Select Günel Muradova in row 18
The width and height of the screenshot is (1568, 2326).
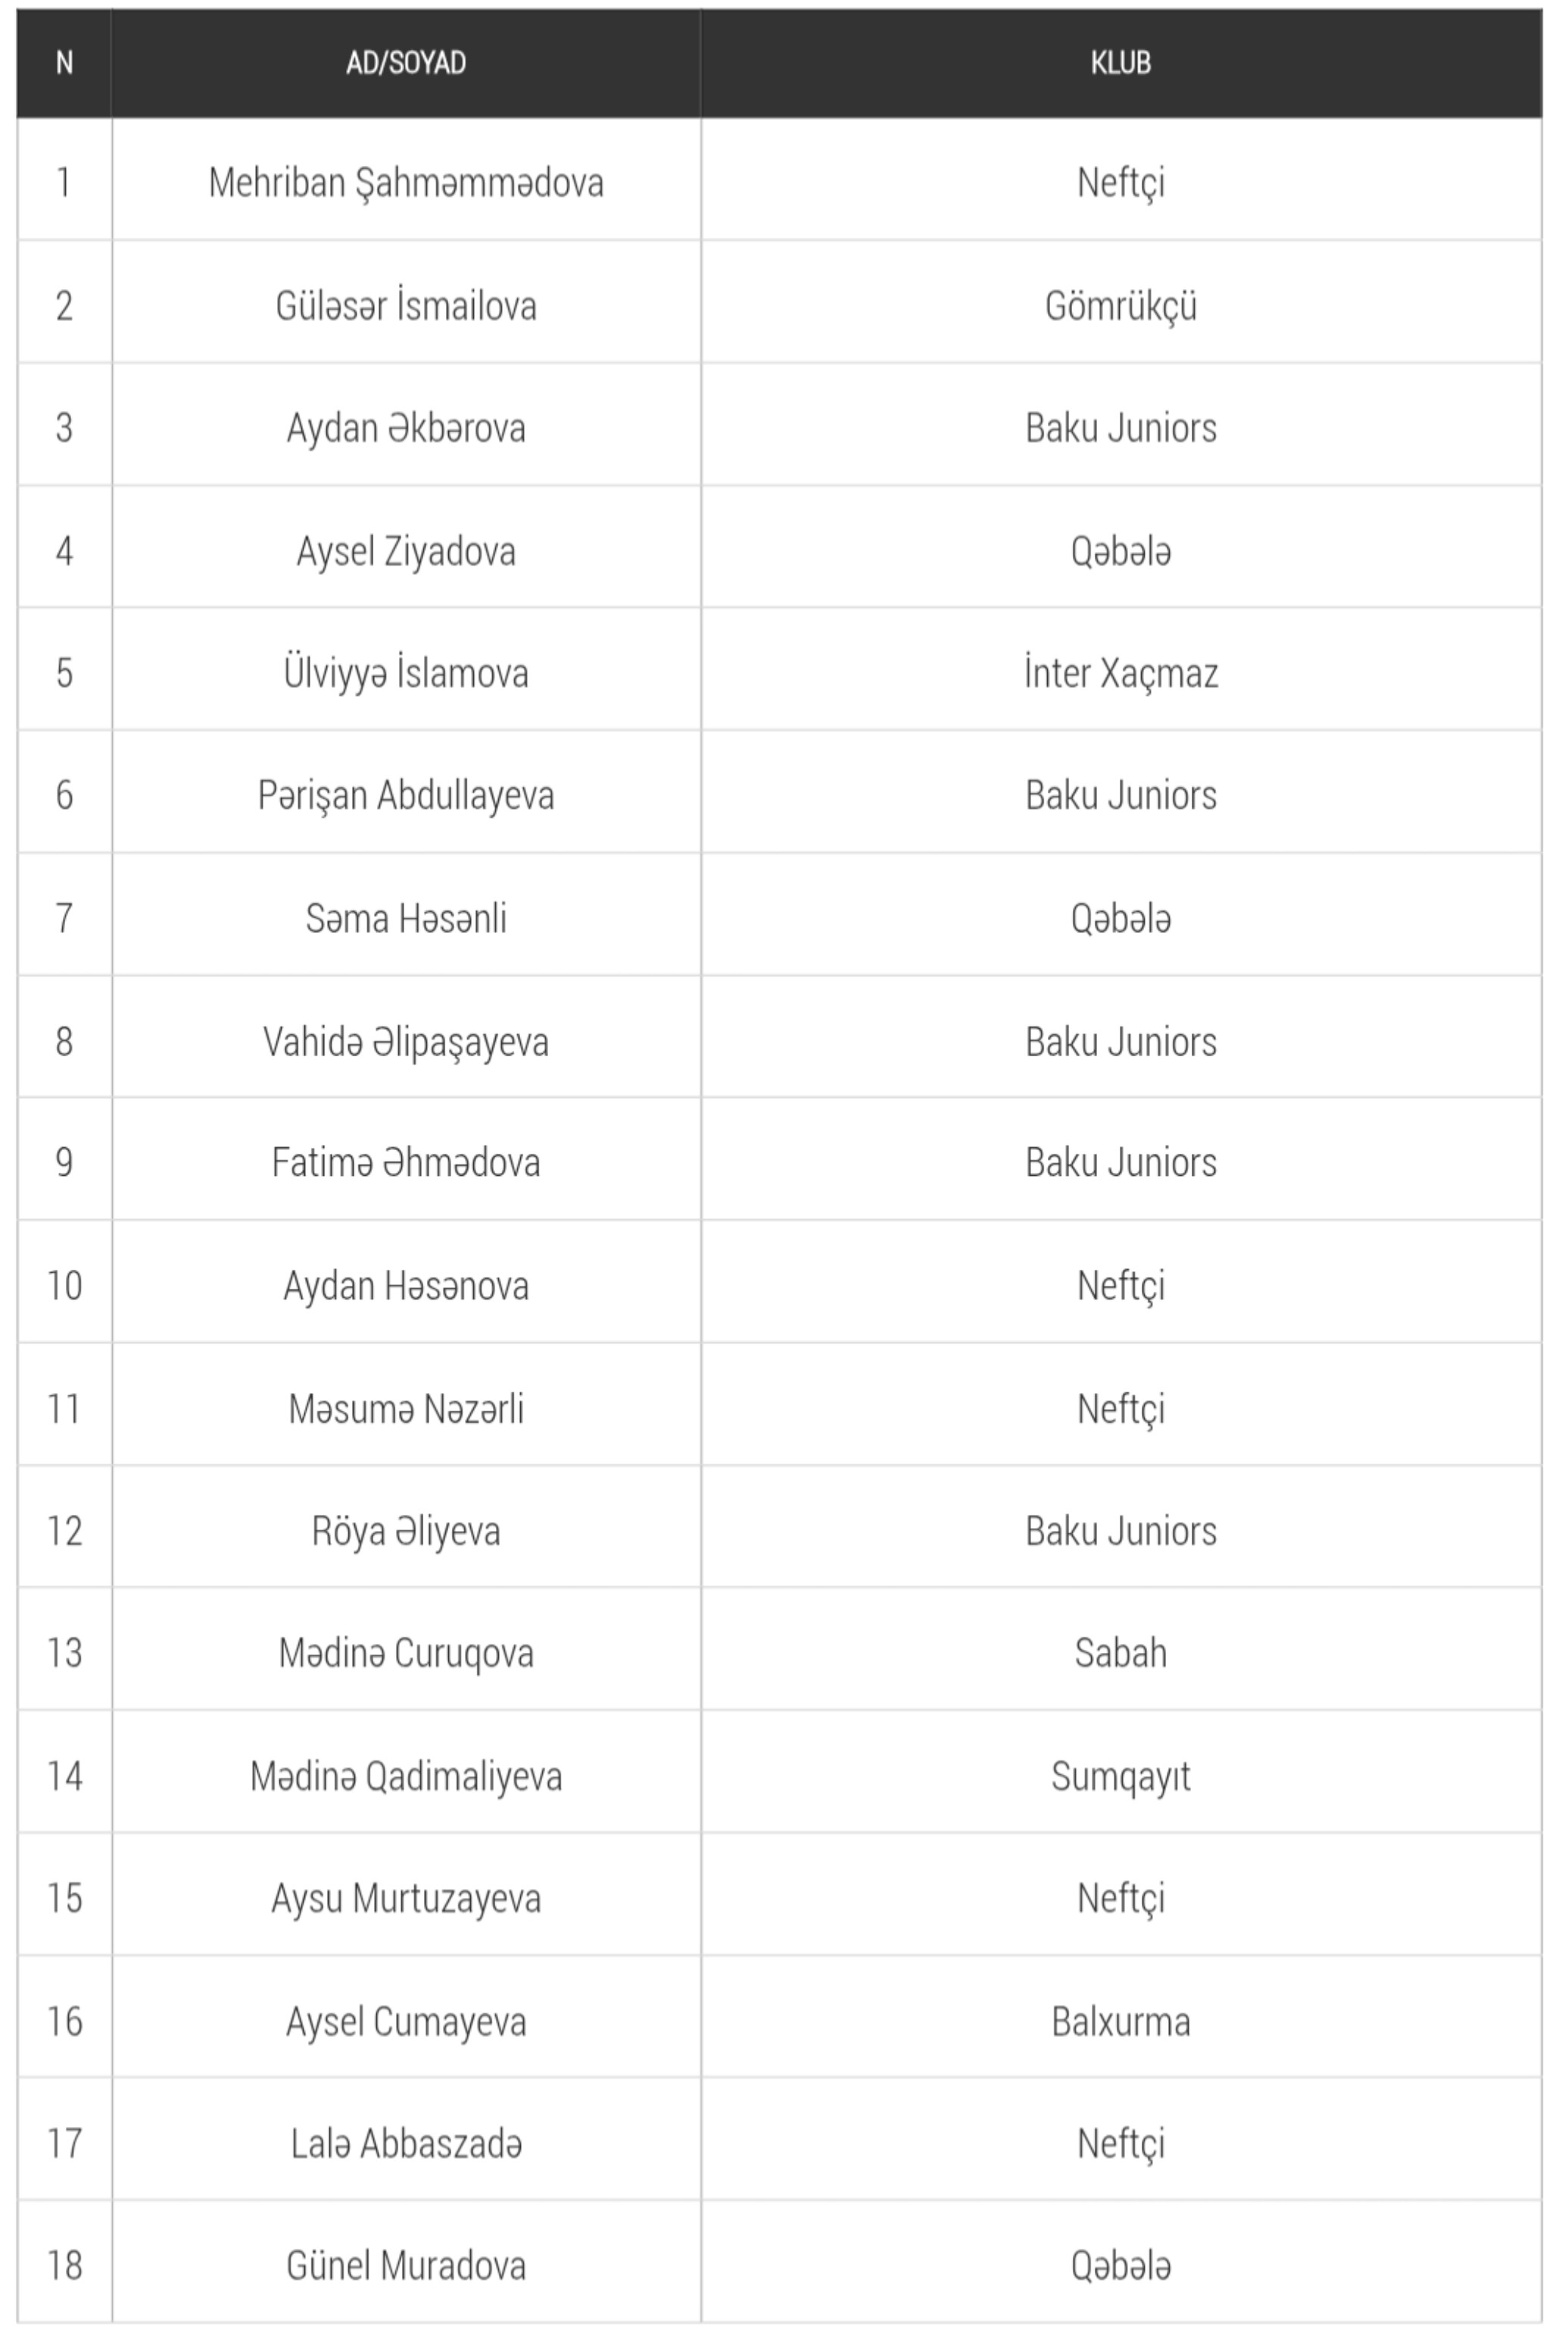(x=406, y=2266)
